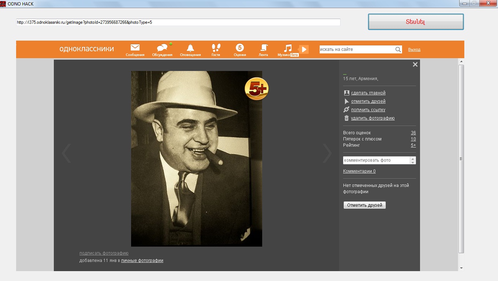Open the Обсуждения discussions icon
The height and width of the screenshot is (281, 498).
[x=162, y=48]
